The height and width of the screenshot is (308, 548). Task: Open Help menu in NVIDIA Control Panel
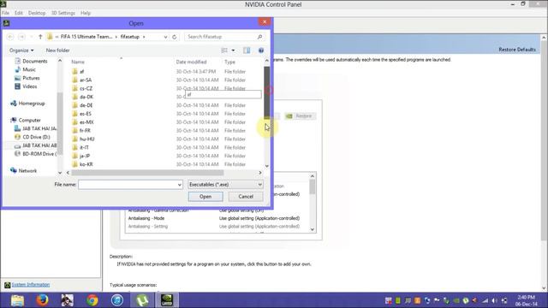pyautogui.click(x=86, y=13)
